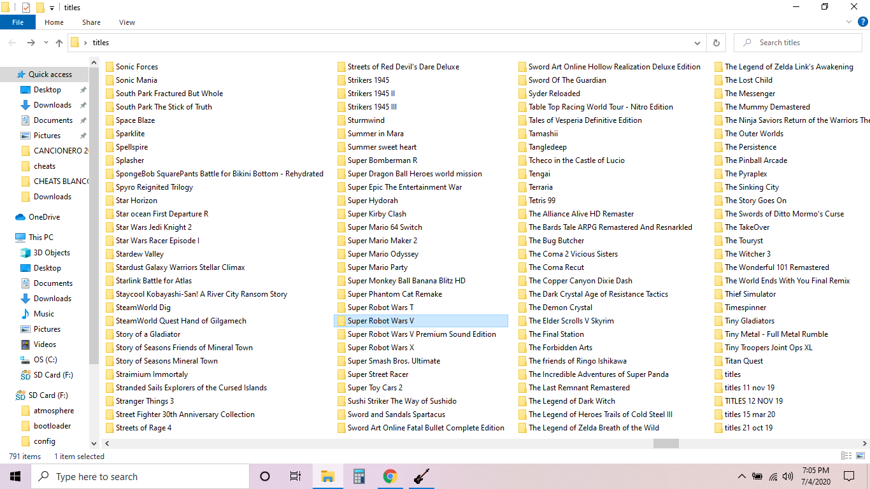The height and width of the screenshot is (489, 870).
Task: Open the Quick access star icon
Action: click(x=20, y=74)
